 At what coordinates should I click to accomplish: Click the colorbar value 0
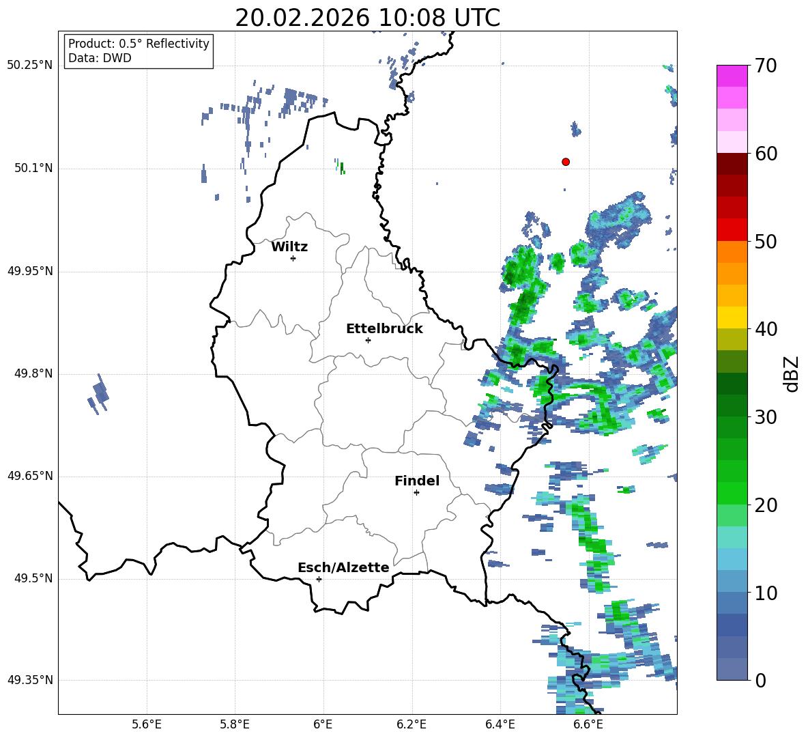tap(760, 680)
